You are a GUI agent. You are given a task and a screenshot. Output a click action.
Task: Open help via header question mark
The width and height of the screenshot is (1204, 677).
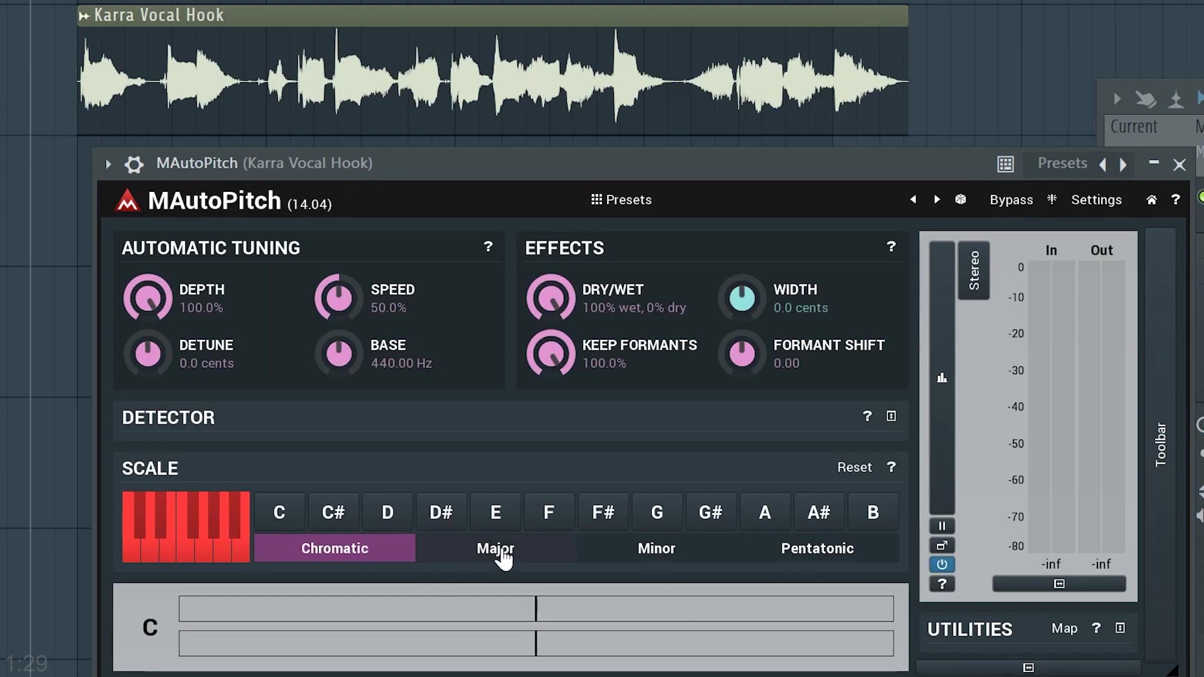[1175, 199]
